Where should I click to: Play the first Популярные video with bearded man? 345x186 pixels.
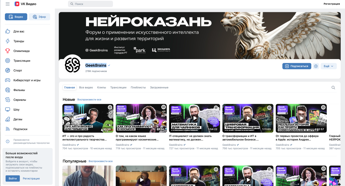coord(88,176)
